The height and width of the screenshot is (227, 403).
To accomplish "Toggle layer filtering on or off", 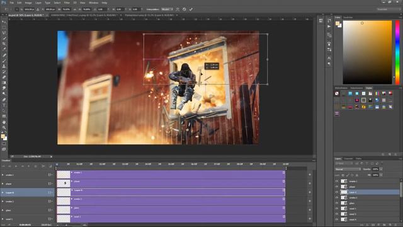I will 382,163.
